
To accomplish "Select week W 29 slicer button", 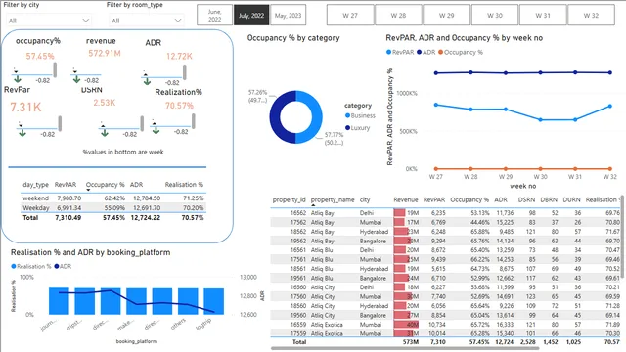I will pyautogui.click(x=446, y=16).
